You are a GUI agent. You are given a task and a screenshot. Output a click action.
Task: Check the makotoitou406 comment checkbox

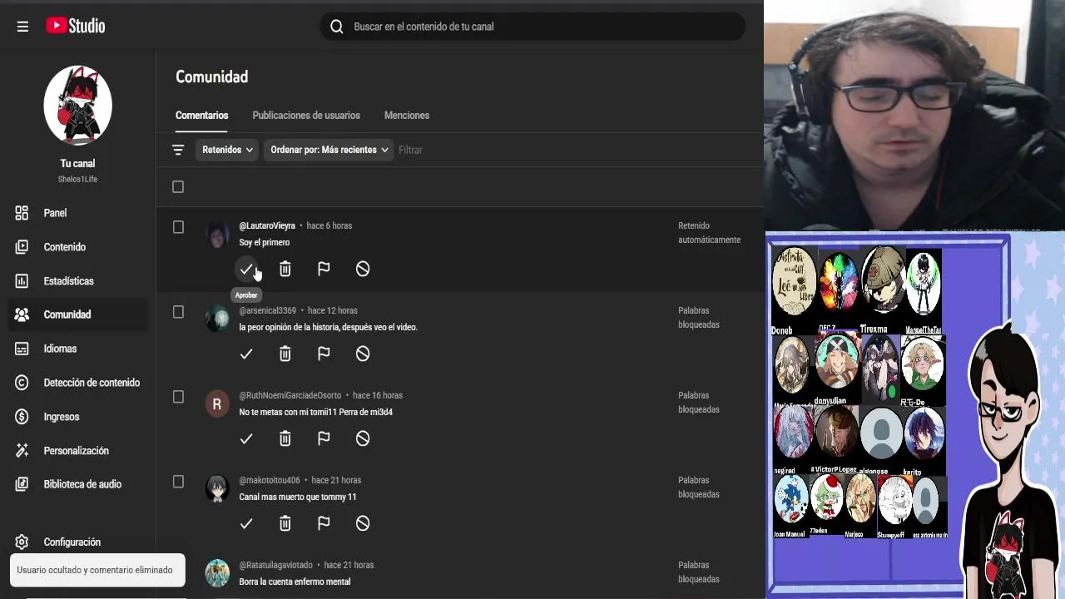[x=178, y=482]
